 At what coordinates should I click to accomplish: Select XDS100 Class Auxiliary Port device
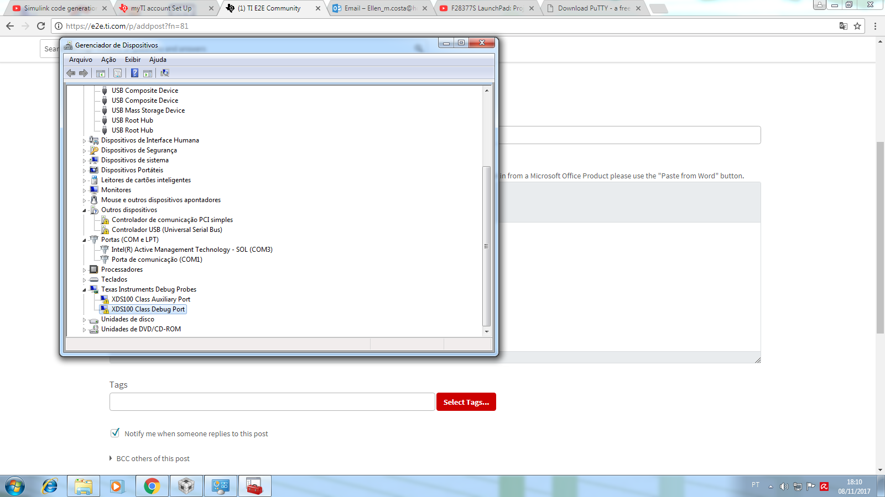coord(151,299)
